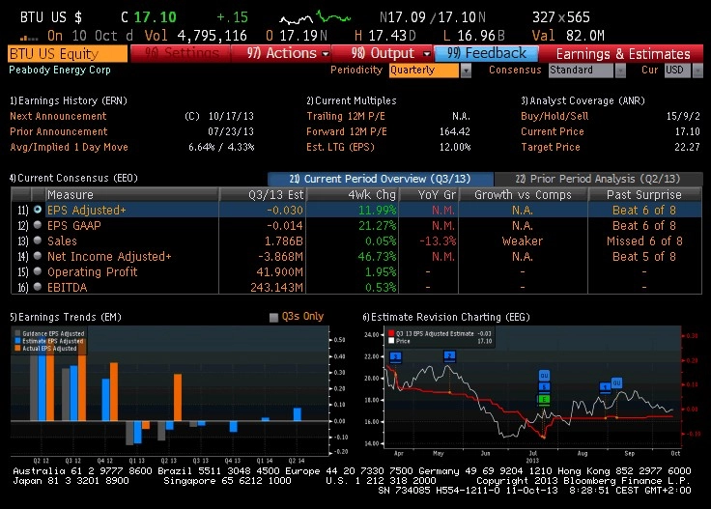711x509 pixels.
Task: Select the Operating Profit radio button
Action: (x=37, y=271)
